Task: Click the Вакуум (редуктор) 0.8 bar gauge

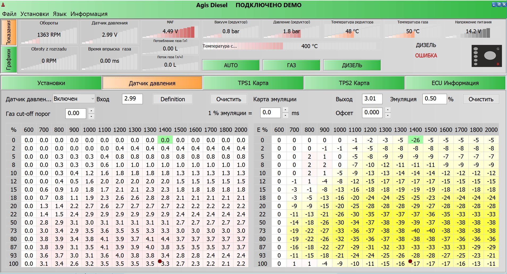Action: [x=231, y=29]
